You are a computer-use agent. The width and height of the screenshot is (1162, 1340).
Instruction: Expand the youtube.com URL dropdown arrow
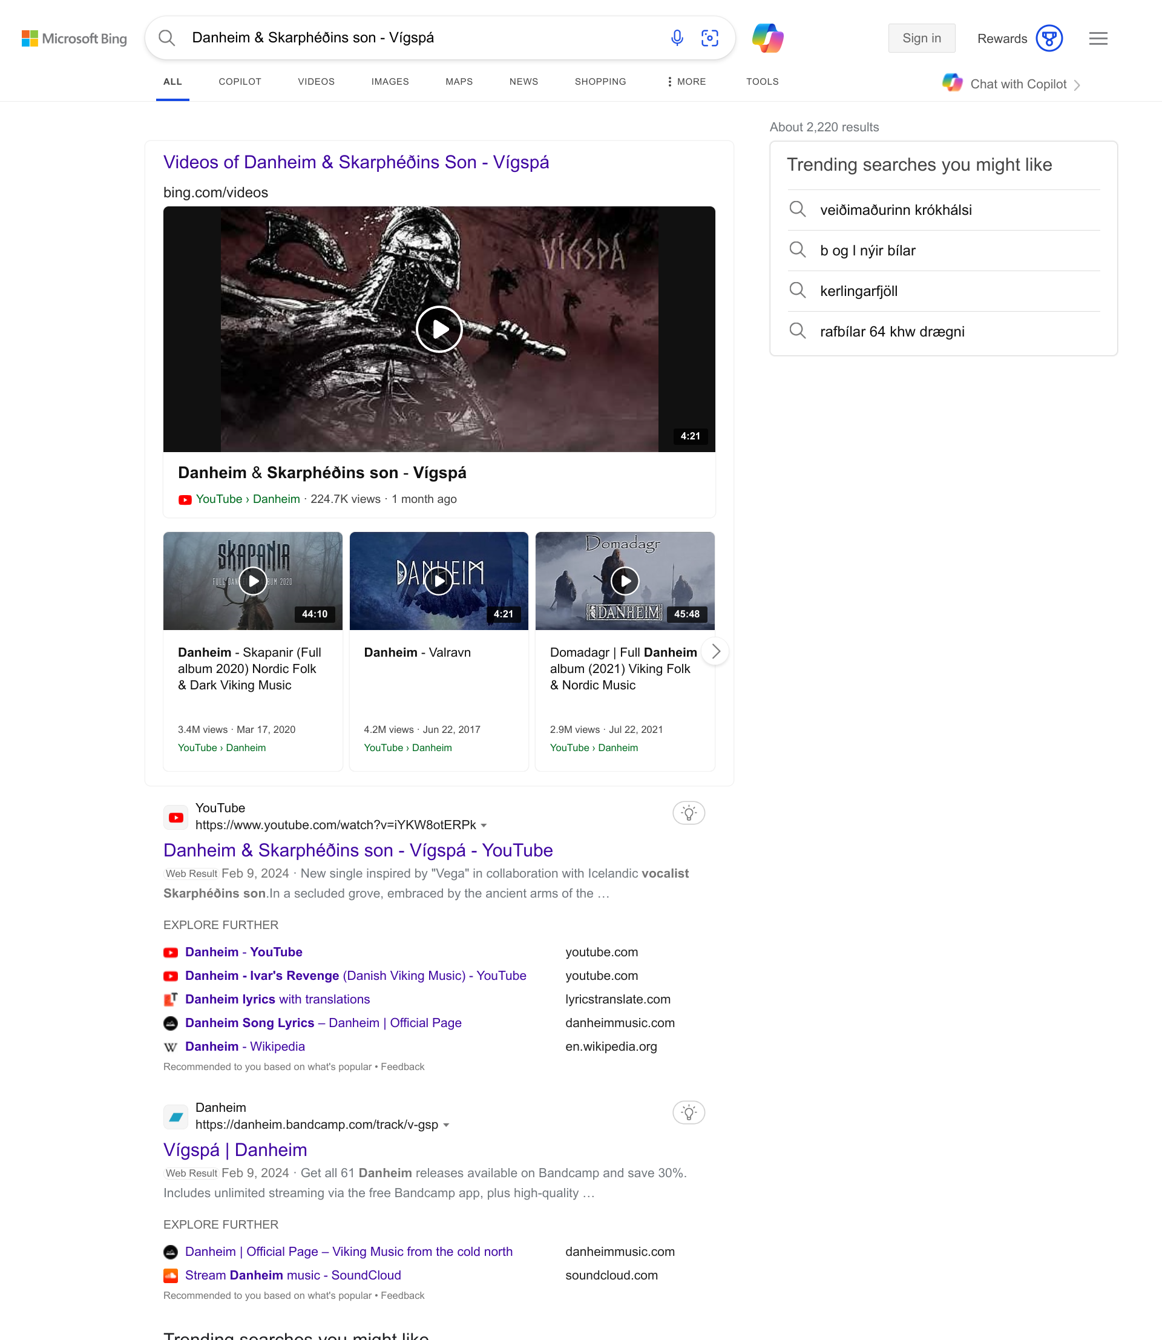point(484,826)
